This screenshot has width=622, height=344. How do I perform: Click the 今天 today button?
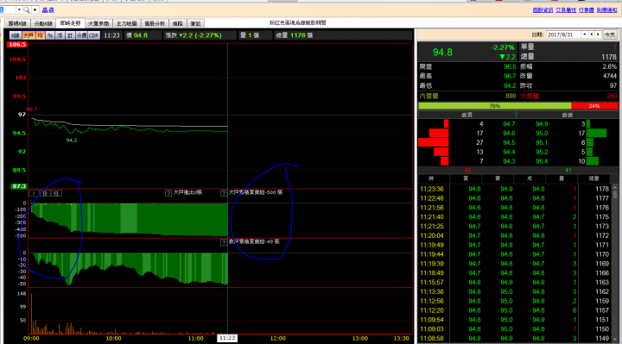coord(610,34)
